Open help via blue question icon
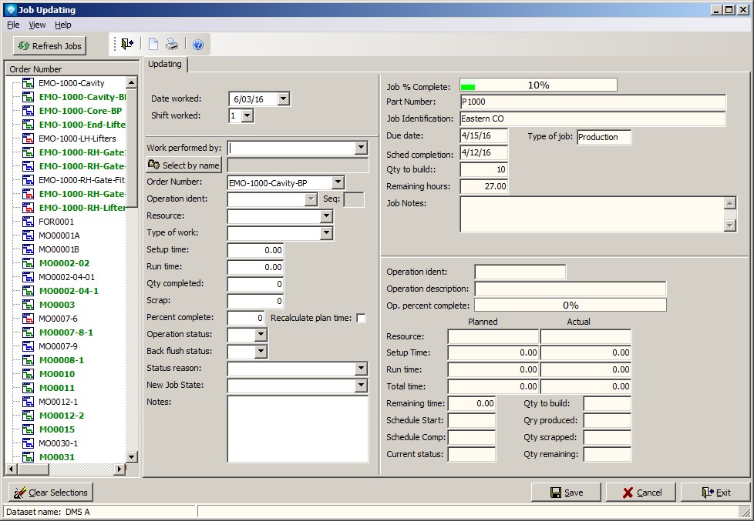The image size is (754, 521). point(197,45)
